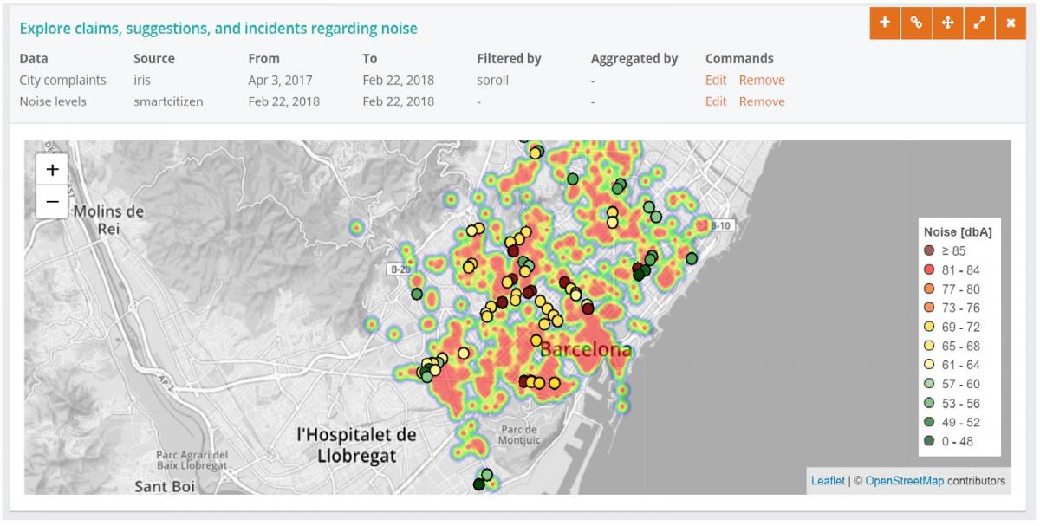Open the OpenStreetMap attribution link
The image size is (1040, 526).
click(904, 481)
